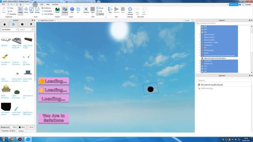Screen dimensions: 253x142
Task: Click the Lock tool in Edit group
Action: pos(99,11)
